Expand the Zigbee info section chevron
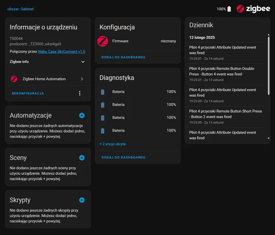The height and width of the screenshot is (235, 275). 83,62
